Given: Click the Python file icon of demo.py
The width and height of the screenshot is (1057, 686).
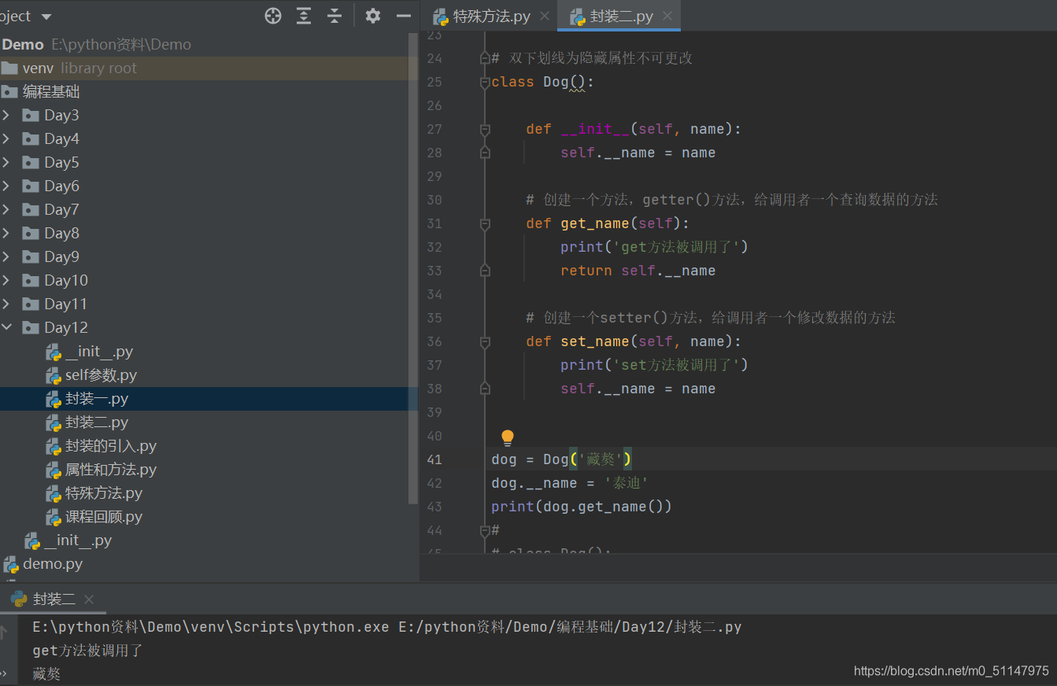Looking at the screenshot, I should [x=11, y=564].
